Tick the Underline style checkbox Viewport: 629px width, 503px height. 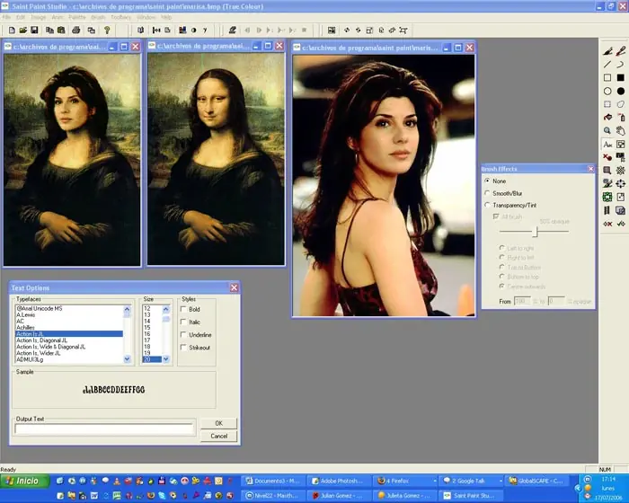[x=182, y=334]
